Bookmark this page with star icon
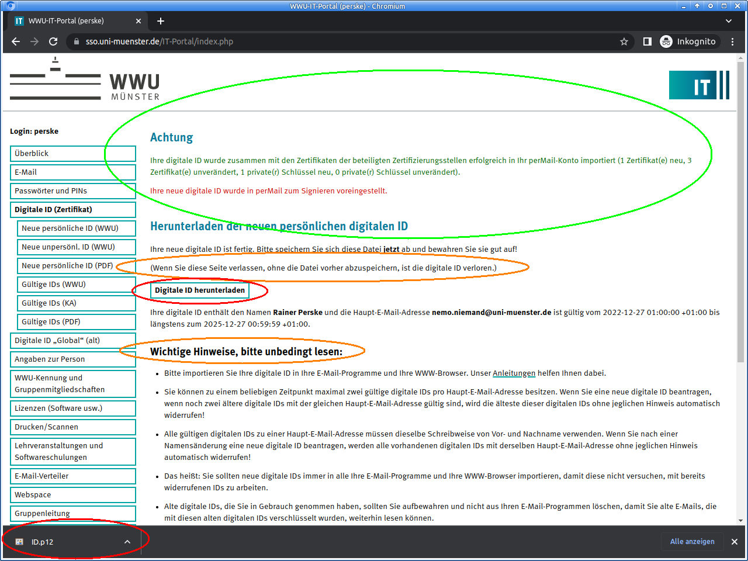 point(624,41)
